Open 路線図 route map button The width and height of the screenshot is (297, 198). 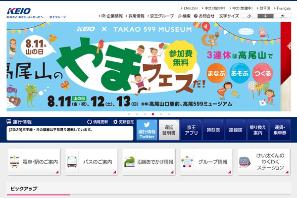[236, 130]
